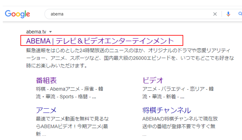Click the 最速でアニメ動画を無料で見るな snippet
Image resolution: width=242 pixels, height=140 pixels.
(72, 126)
